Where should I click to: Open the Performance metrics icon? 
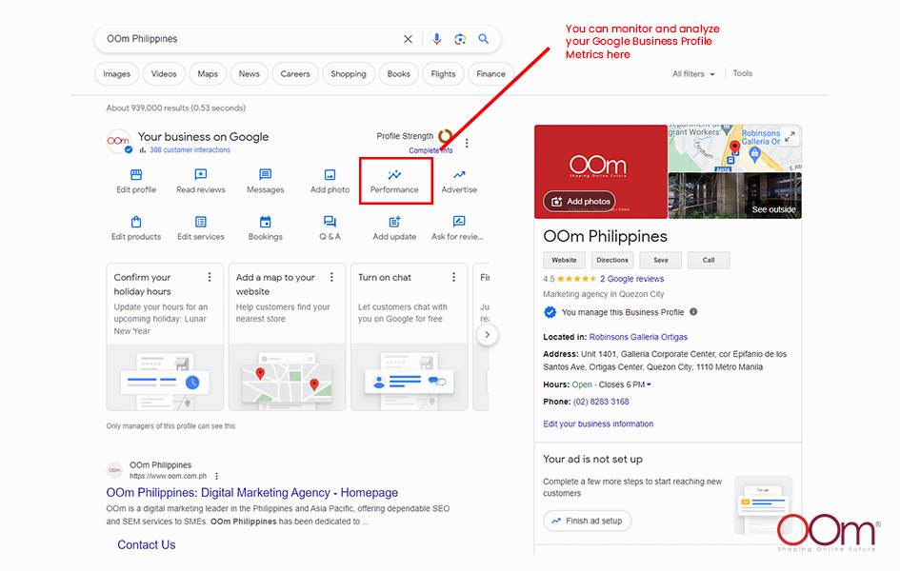[394, 175]
